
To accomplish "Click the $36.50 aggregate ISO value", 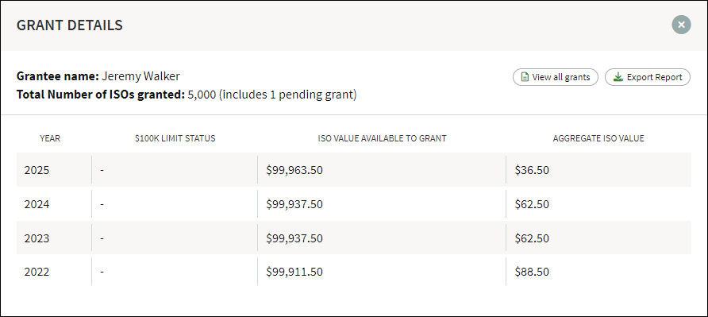I will 532,170.
